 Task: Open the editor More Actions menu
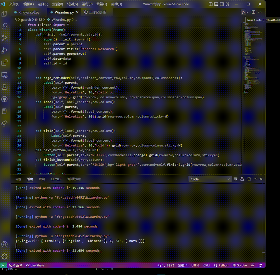coord(260,12)
